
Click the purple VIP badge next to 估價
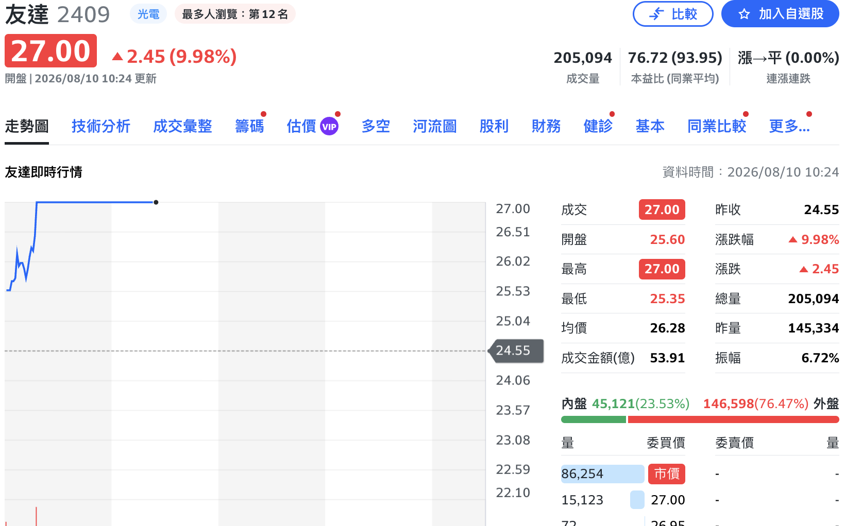[329, 126]
